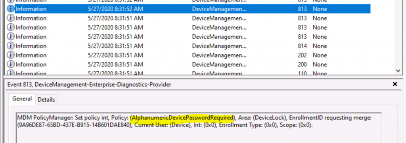
Task: Click event ID cell '200'
Action: tap(302, 65)
